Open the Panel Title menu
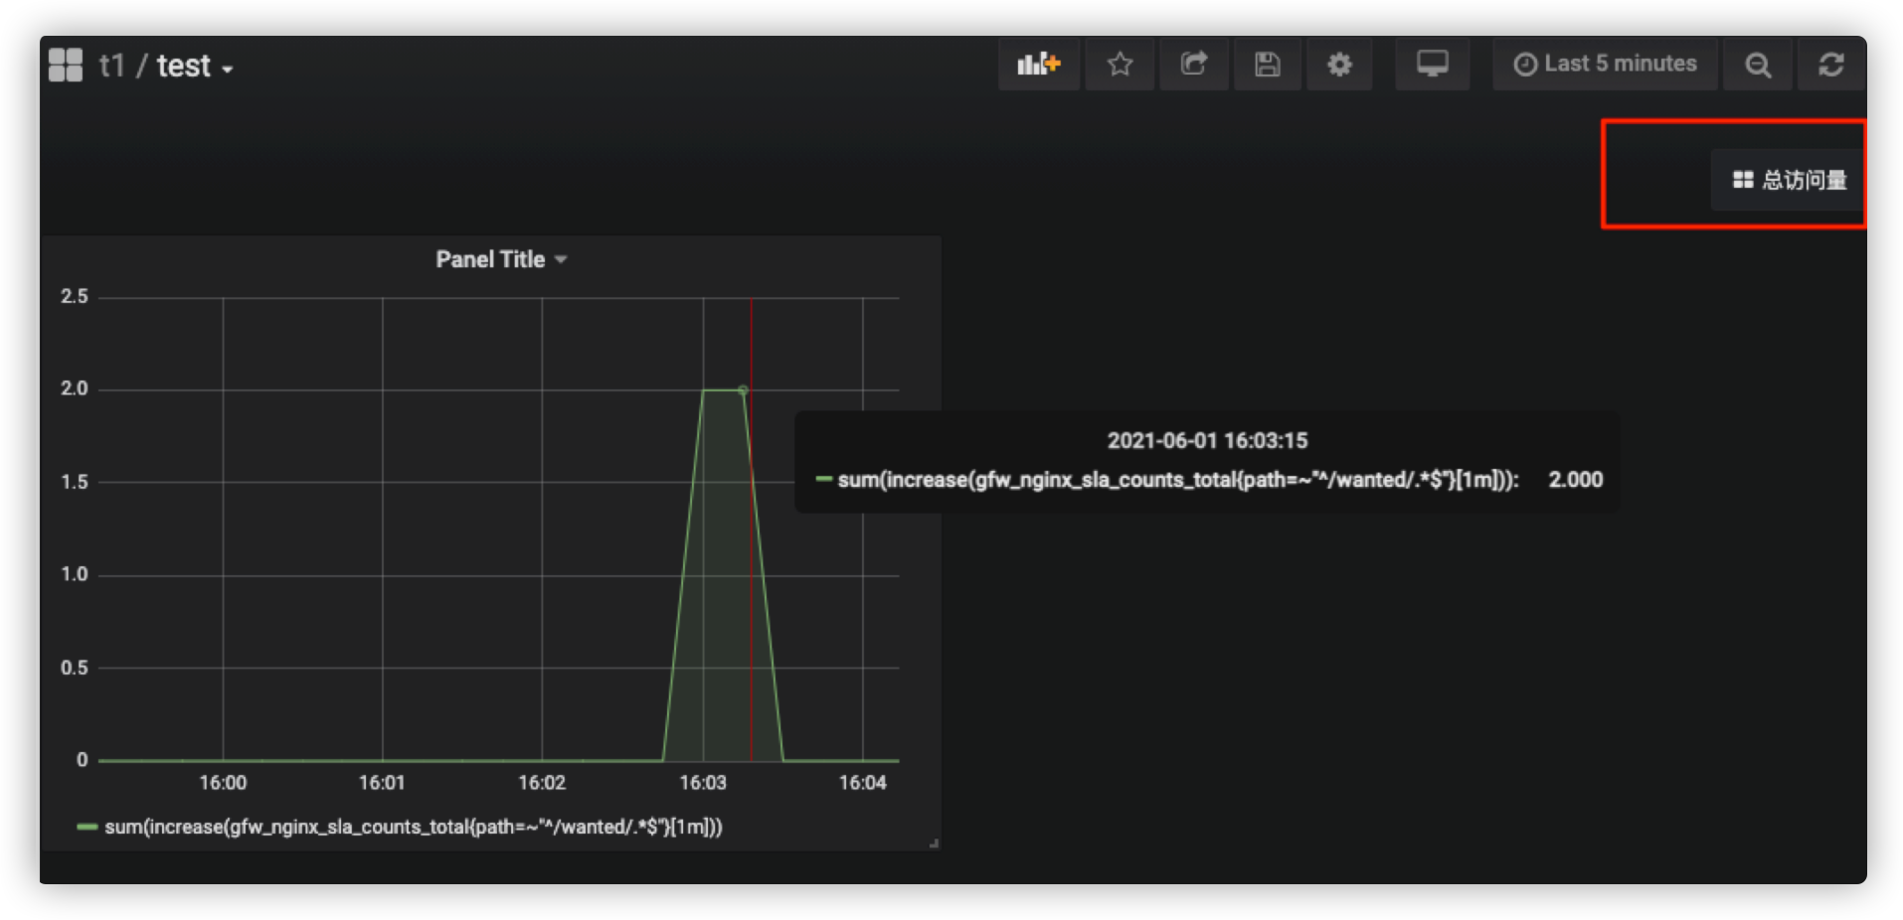Viewport: 1903px width, 920px height. [x=500, y=259]
